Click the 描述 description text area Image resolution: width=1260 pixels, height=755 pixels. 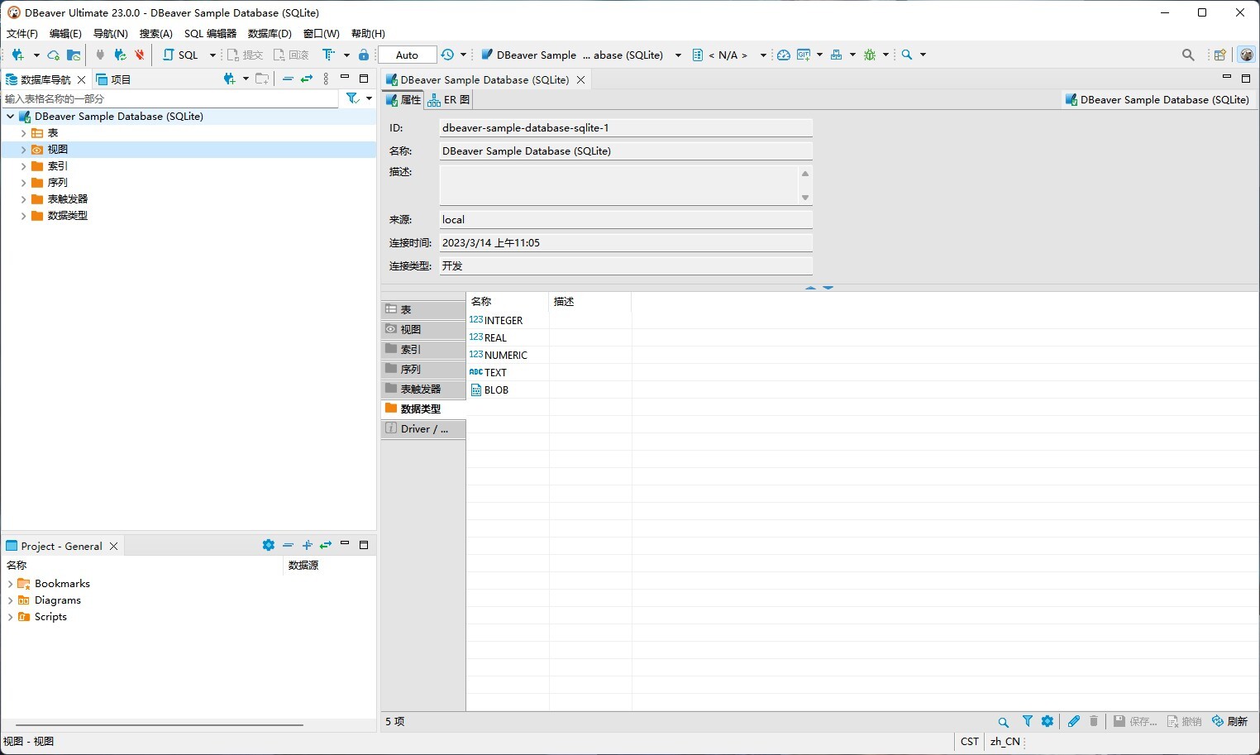(618, 184)
